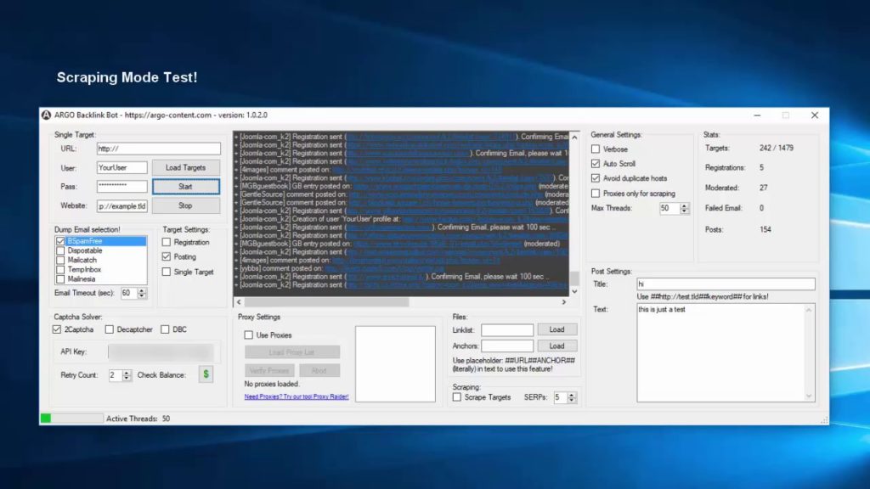Click the Pass password field
The width and height of the screenshot is (870, 489).
(x=122, y=186)
